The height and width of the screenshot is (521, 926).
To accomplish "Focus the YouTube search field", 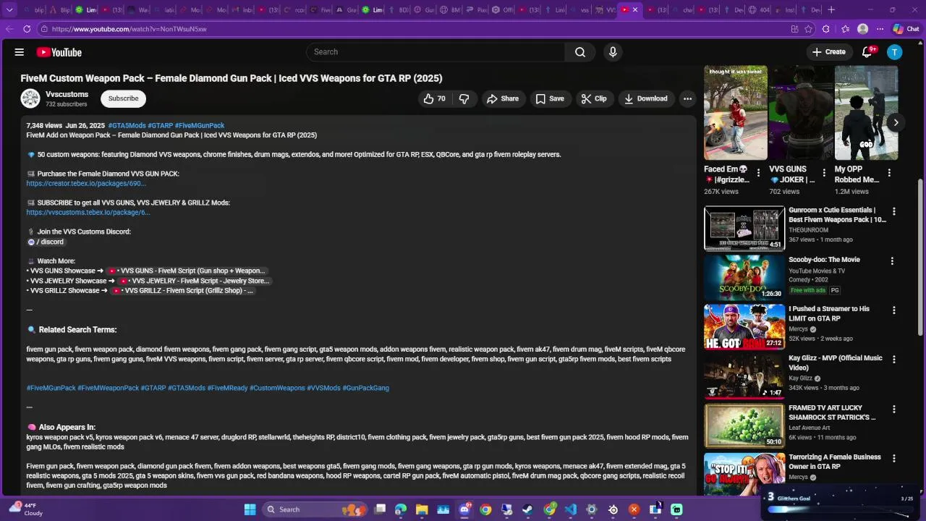I will click(436, 52).
